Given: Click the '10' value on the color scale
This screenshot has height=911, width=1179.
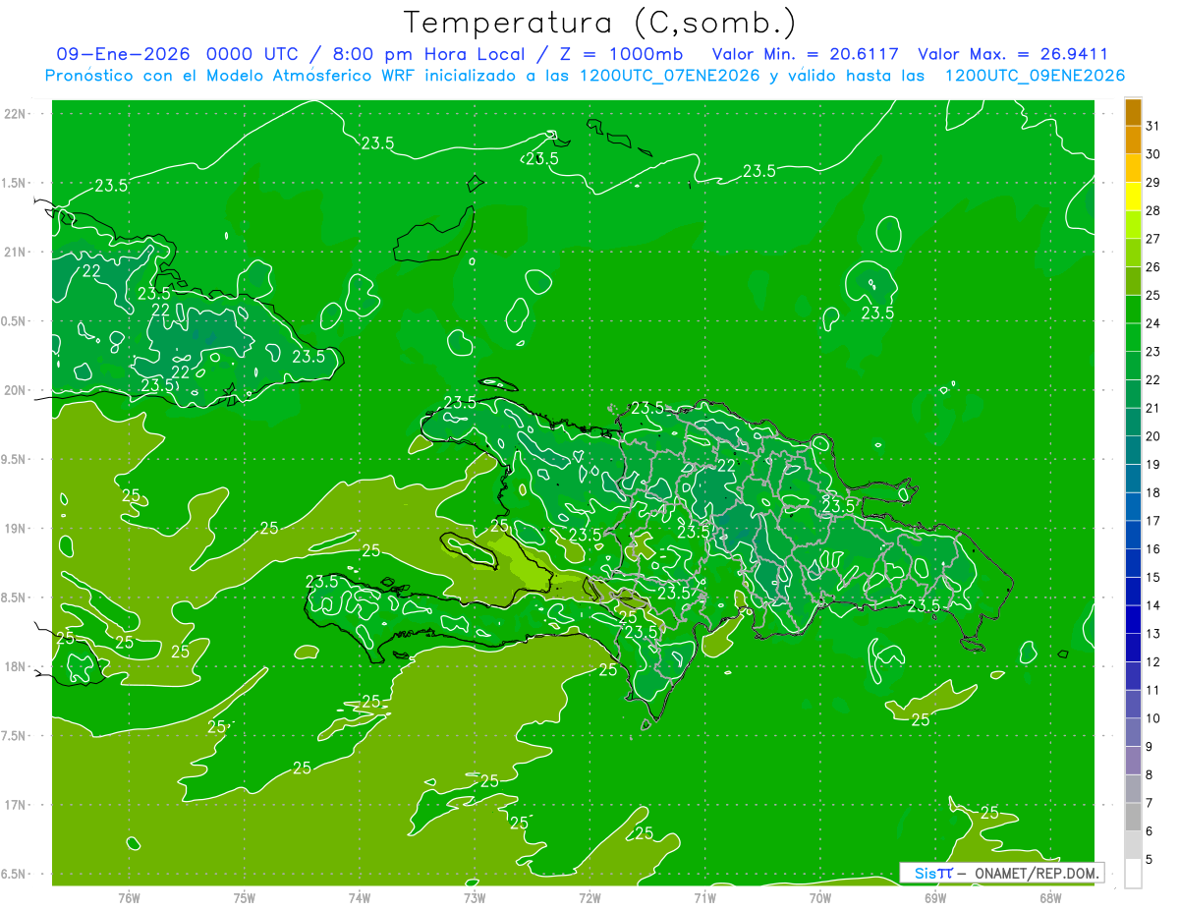Looking at the screenshot, I should coord(1152,718).
